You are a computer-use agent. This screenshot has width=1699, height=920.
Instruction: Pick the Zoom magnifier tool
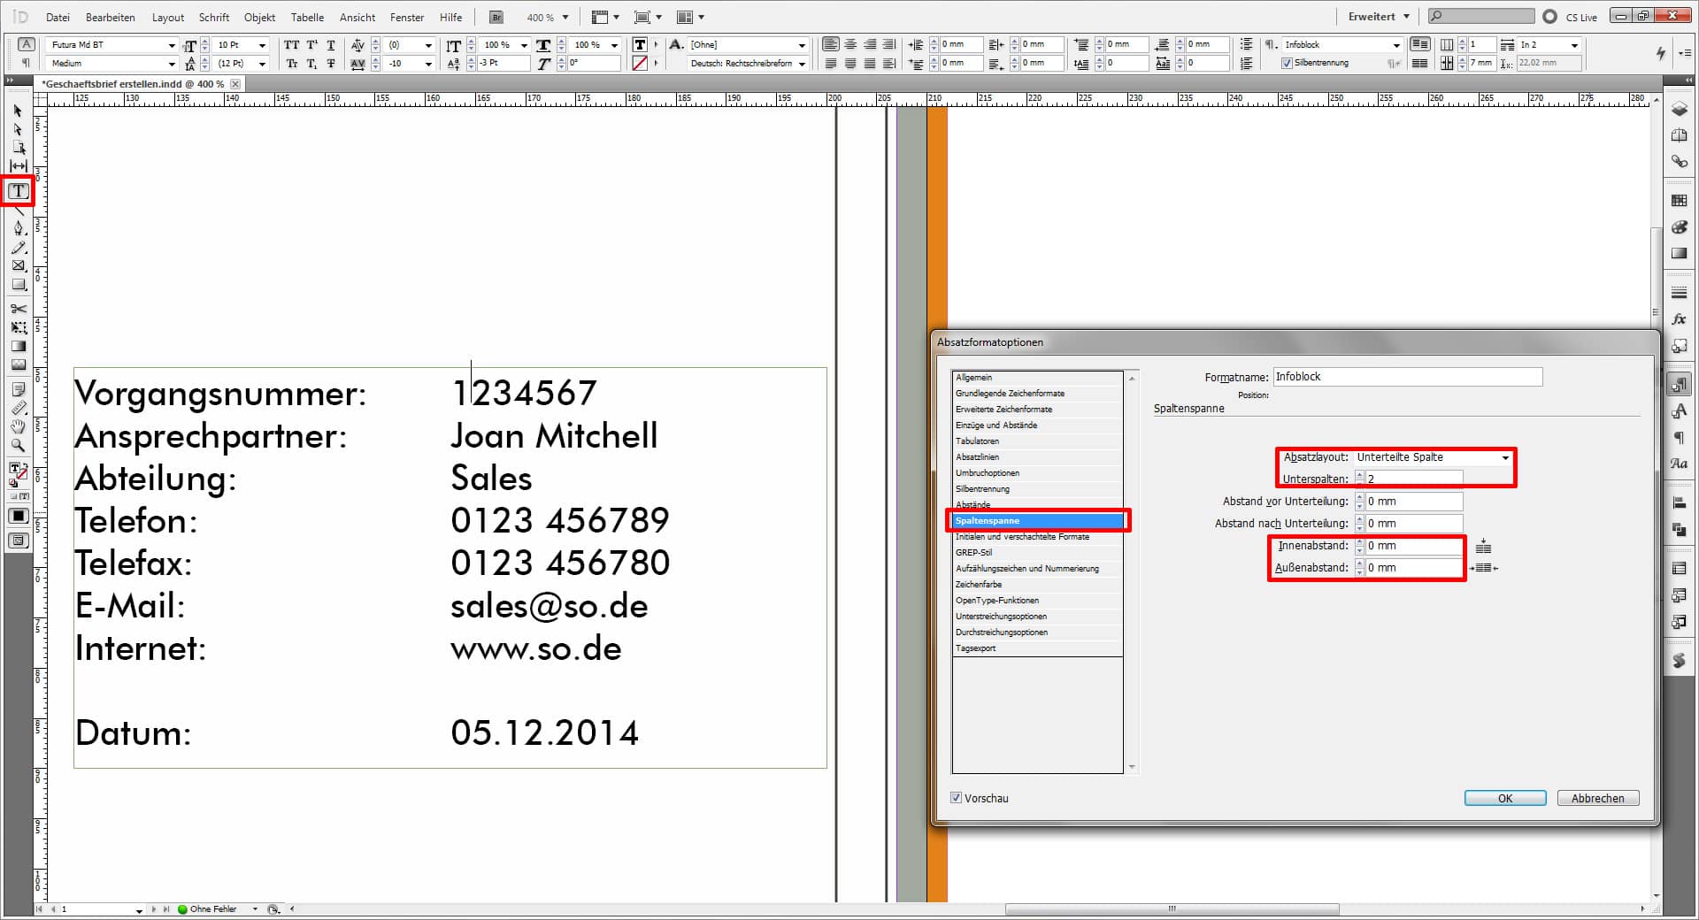(x=18, y=446)
